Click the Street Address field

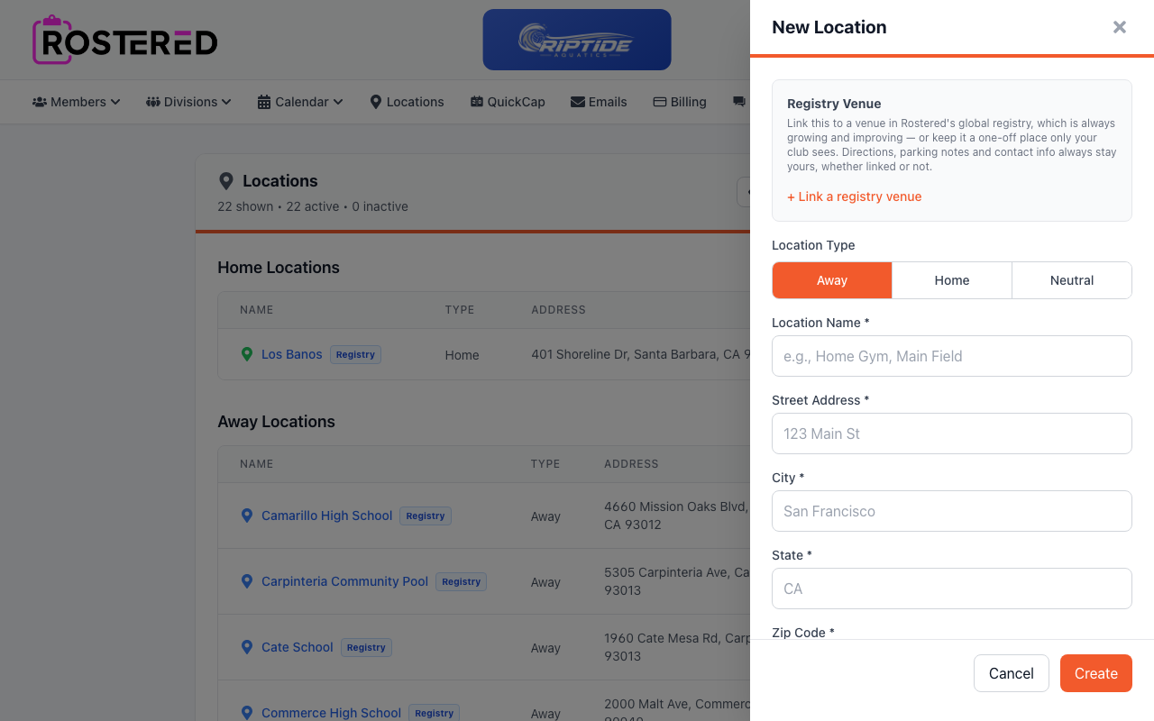[x=952, y=434]
